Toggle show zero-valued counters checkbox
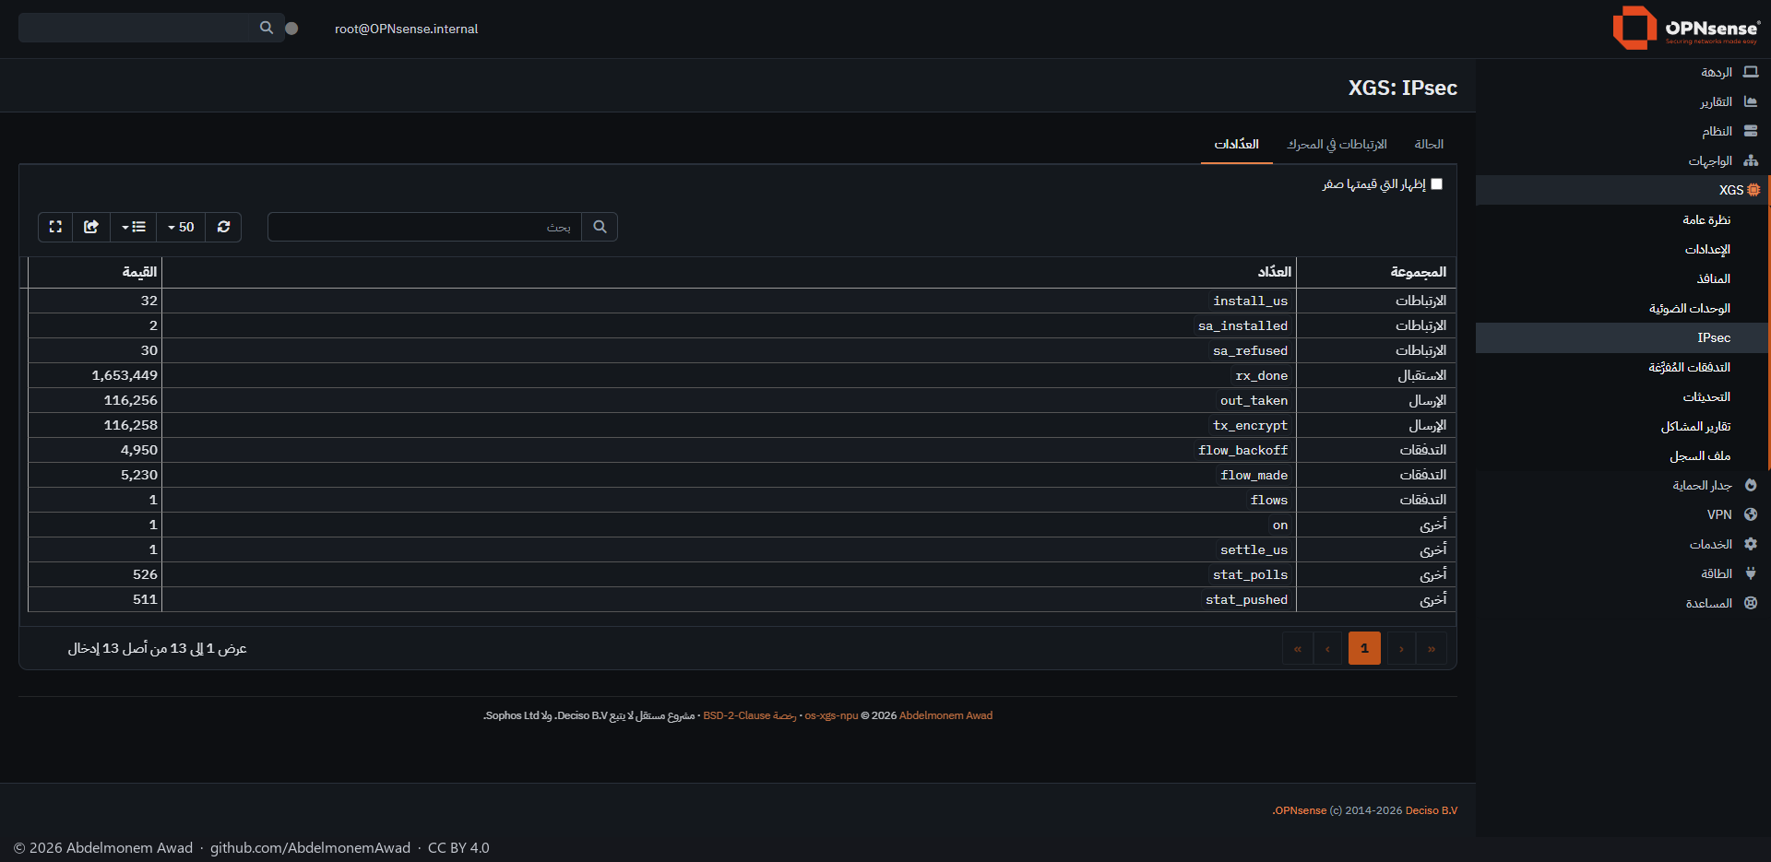 pyautogui.click(x=1436, y=183)
